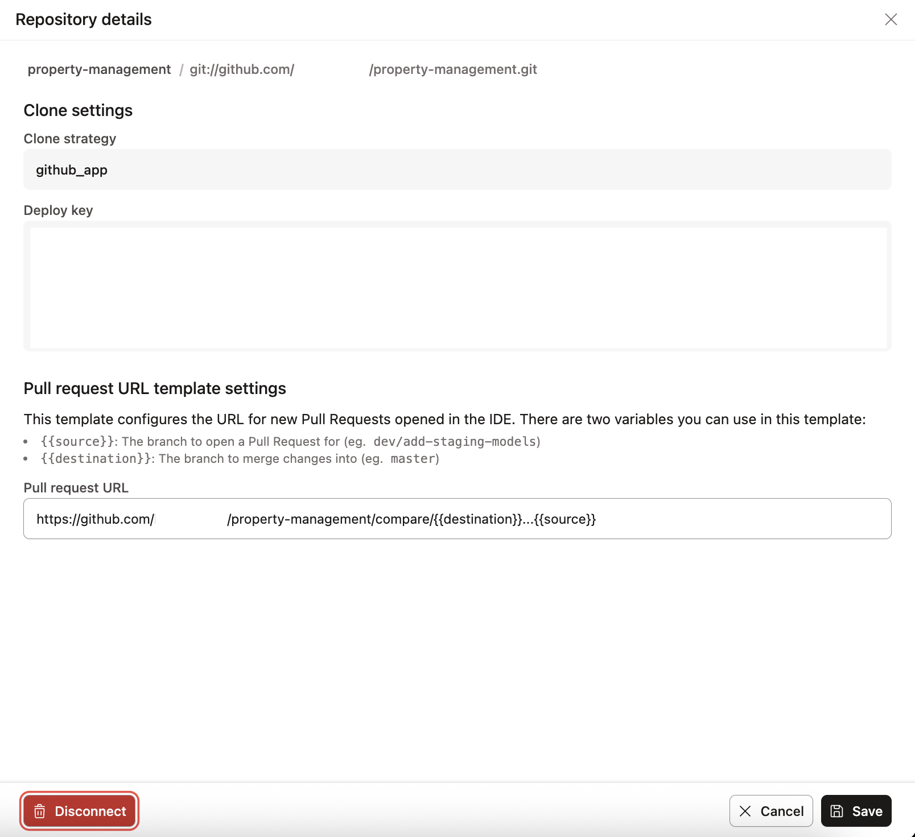
Task: Click the {{source}} variable description text
Action: pos(290,441)
